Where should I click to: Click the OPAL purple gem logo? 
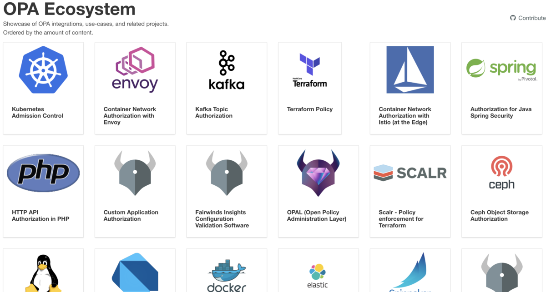coord(318,173)
